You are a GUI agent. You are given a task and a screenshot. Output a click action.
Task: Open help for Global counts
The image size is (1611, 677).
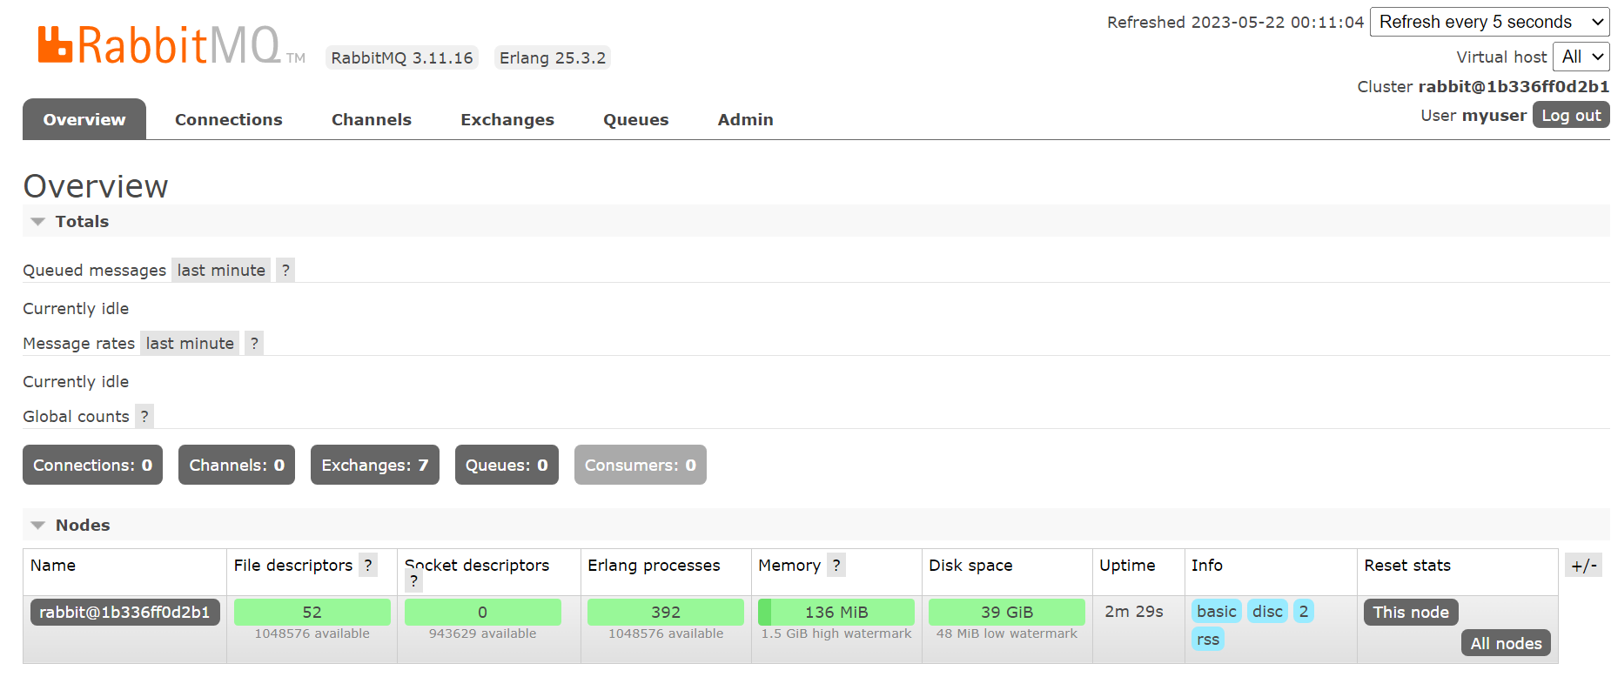144,417
